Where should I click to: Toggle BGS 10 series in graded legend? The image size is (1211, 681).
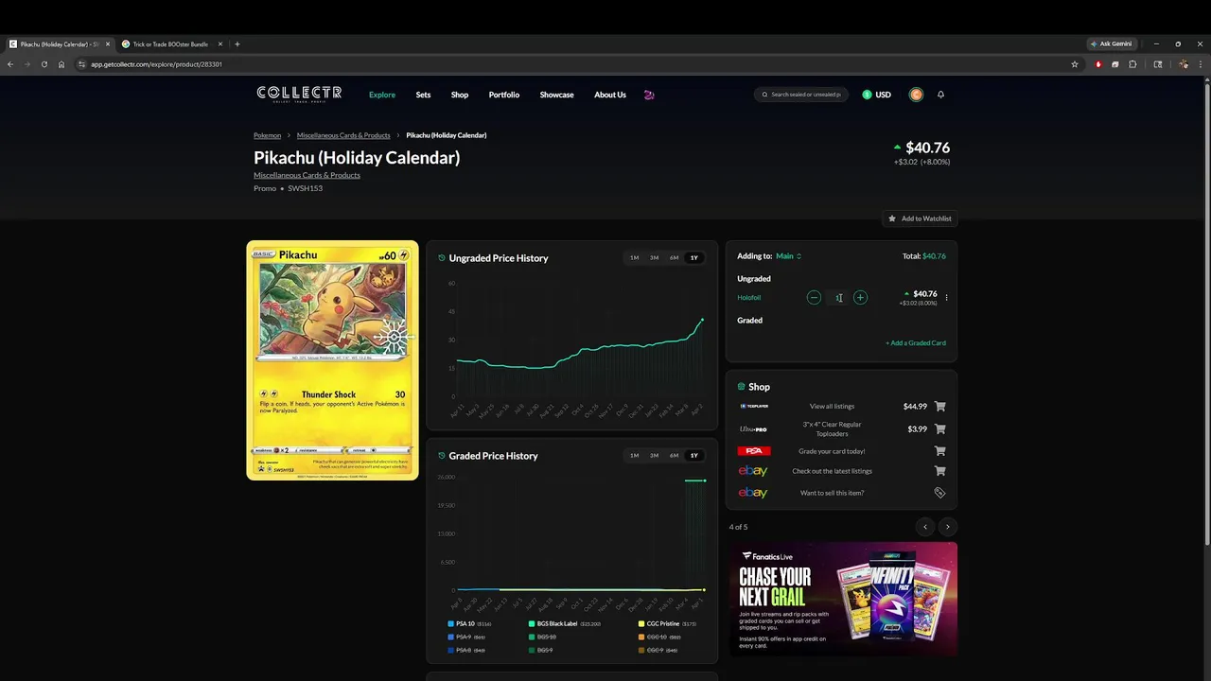point(541,637)
